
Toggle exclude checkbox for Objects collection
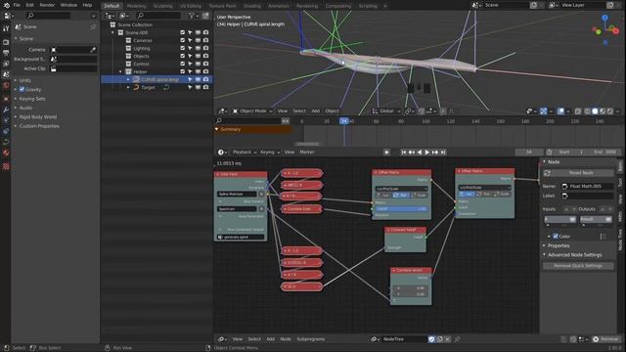click(183, 56)
